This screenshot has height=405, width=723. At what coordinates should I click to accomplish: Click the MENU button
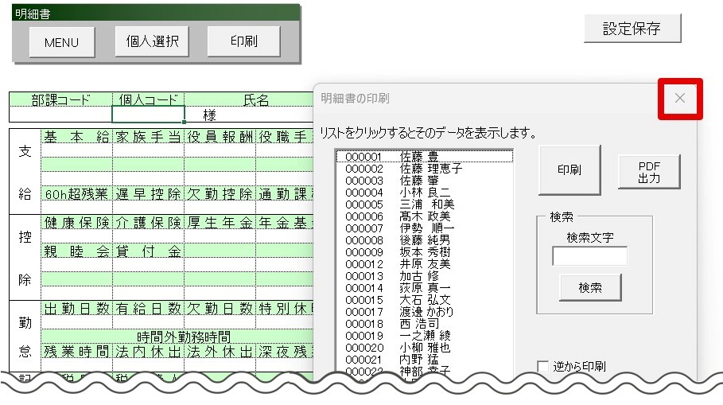(x=62, y=42)
